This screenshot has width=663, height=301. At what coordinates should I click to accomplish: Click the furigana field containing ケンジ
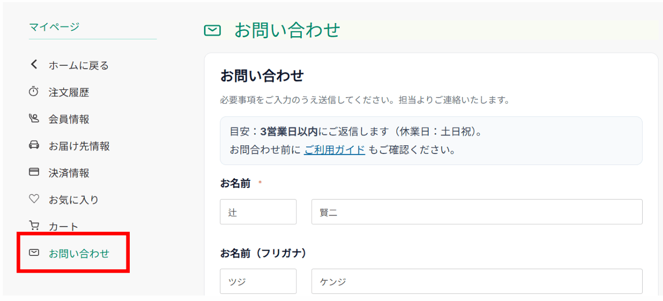point(476,282)
